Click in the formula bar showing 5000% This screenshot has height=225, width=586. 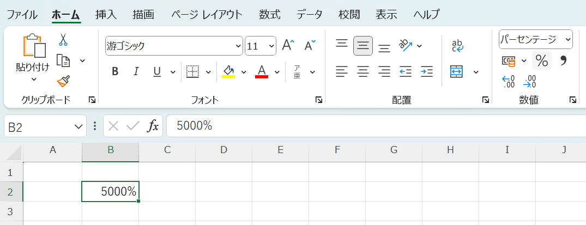371,126
